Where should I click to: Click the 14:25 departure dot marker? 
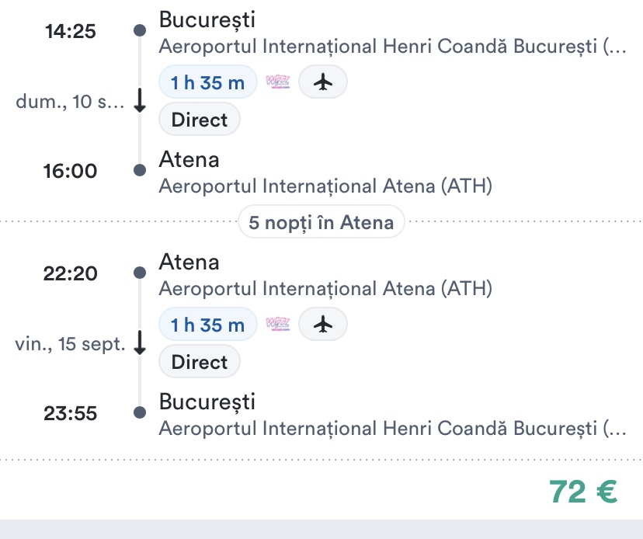140,30
